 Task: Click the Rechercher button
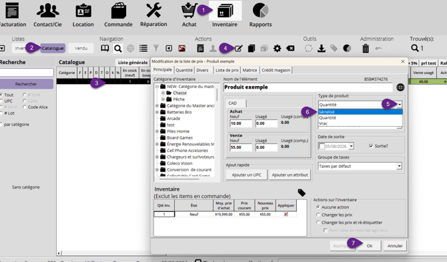[x=26, y=84]
